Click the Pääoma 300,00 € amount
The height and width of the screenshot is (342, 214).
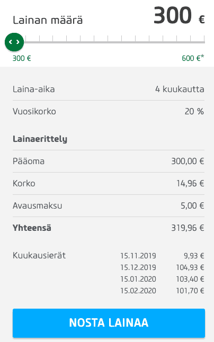(188, 161)
